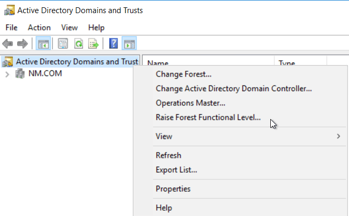The height and width of the screenshot is (216, 349).
Task: Open the File menu
Action: click(x=12, y=28)
